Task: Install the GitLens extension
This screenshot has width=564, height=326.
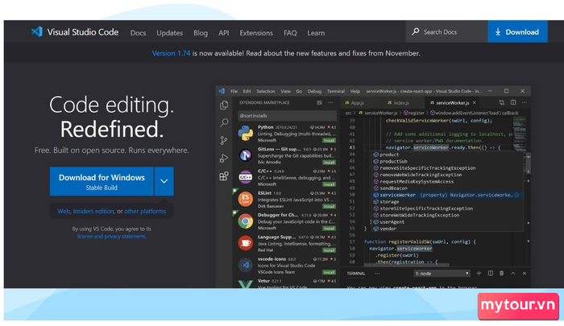Action: point(329,162)
